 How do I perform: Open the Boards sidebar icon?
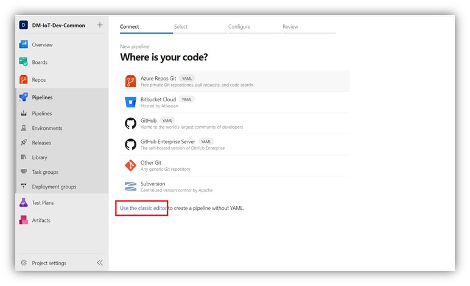tap(23, 62)
